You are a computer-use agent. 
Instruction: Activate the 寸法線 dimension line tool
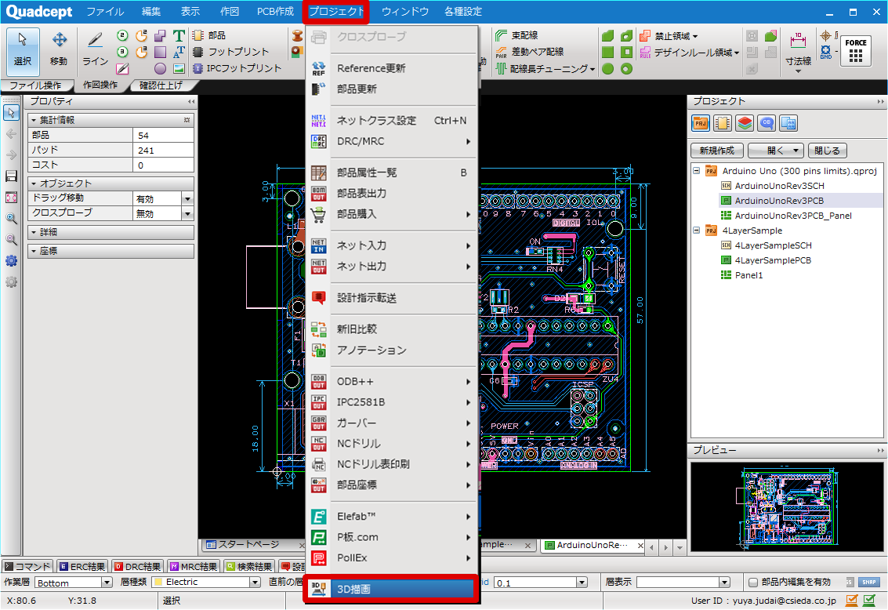click(x=798, y=50)
